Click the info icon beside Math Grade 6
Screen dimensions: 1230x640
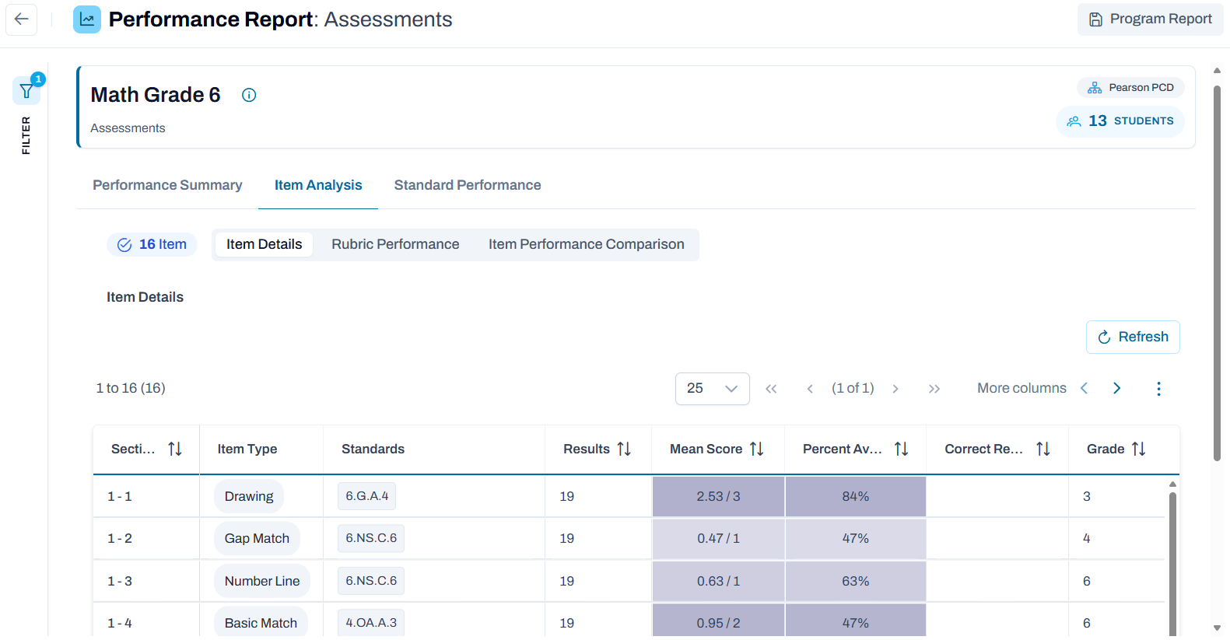(x=249, y=95)
